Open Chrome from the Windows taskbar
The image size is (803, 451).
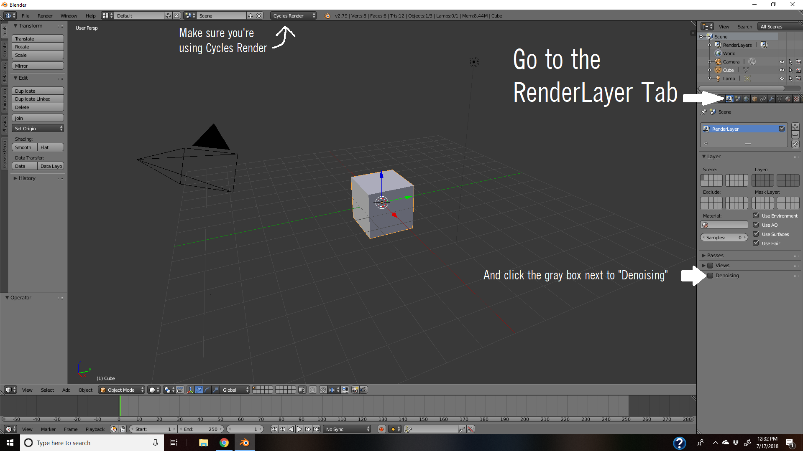pyautogui.click(x=224, y=443)
